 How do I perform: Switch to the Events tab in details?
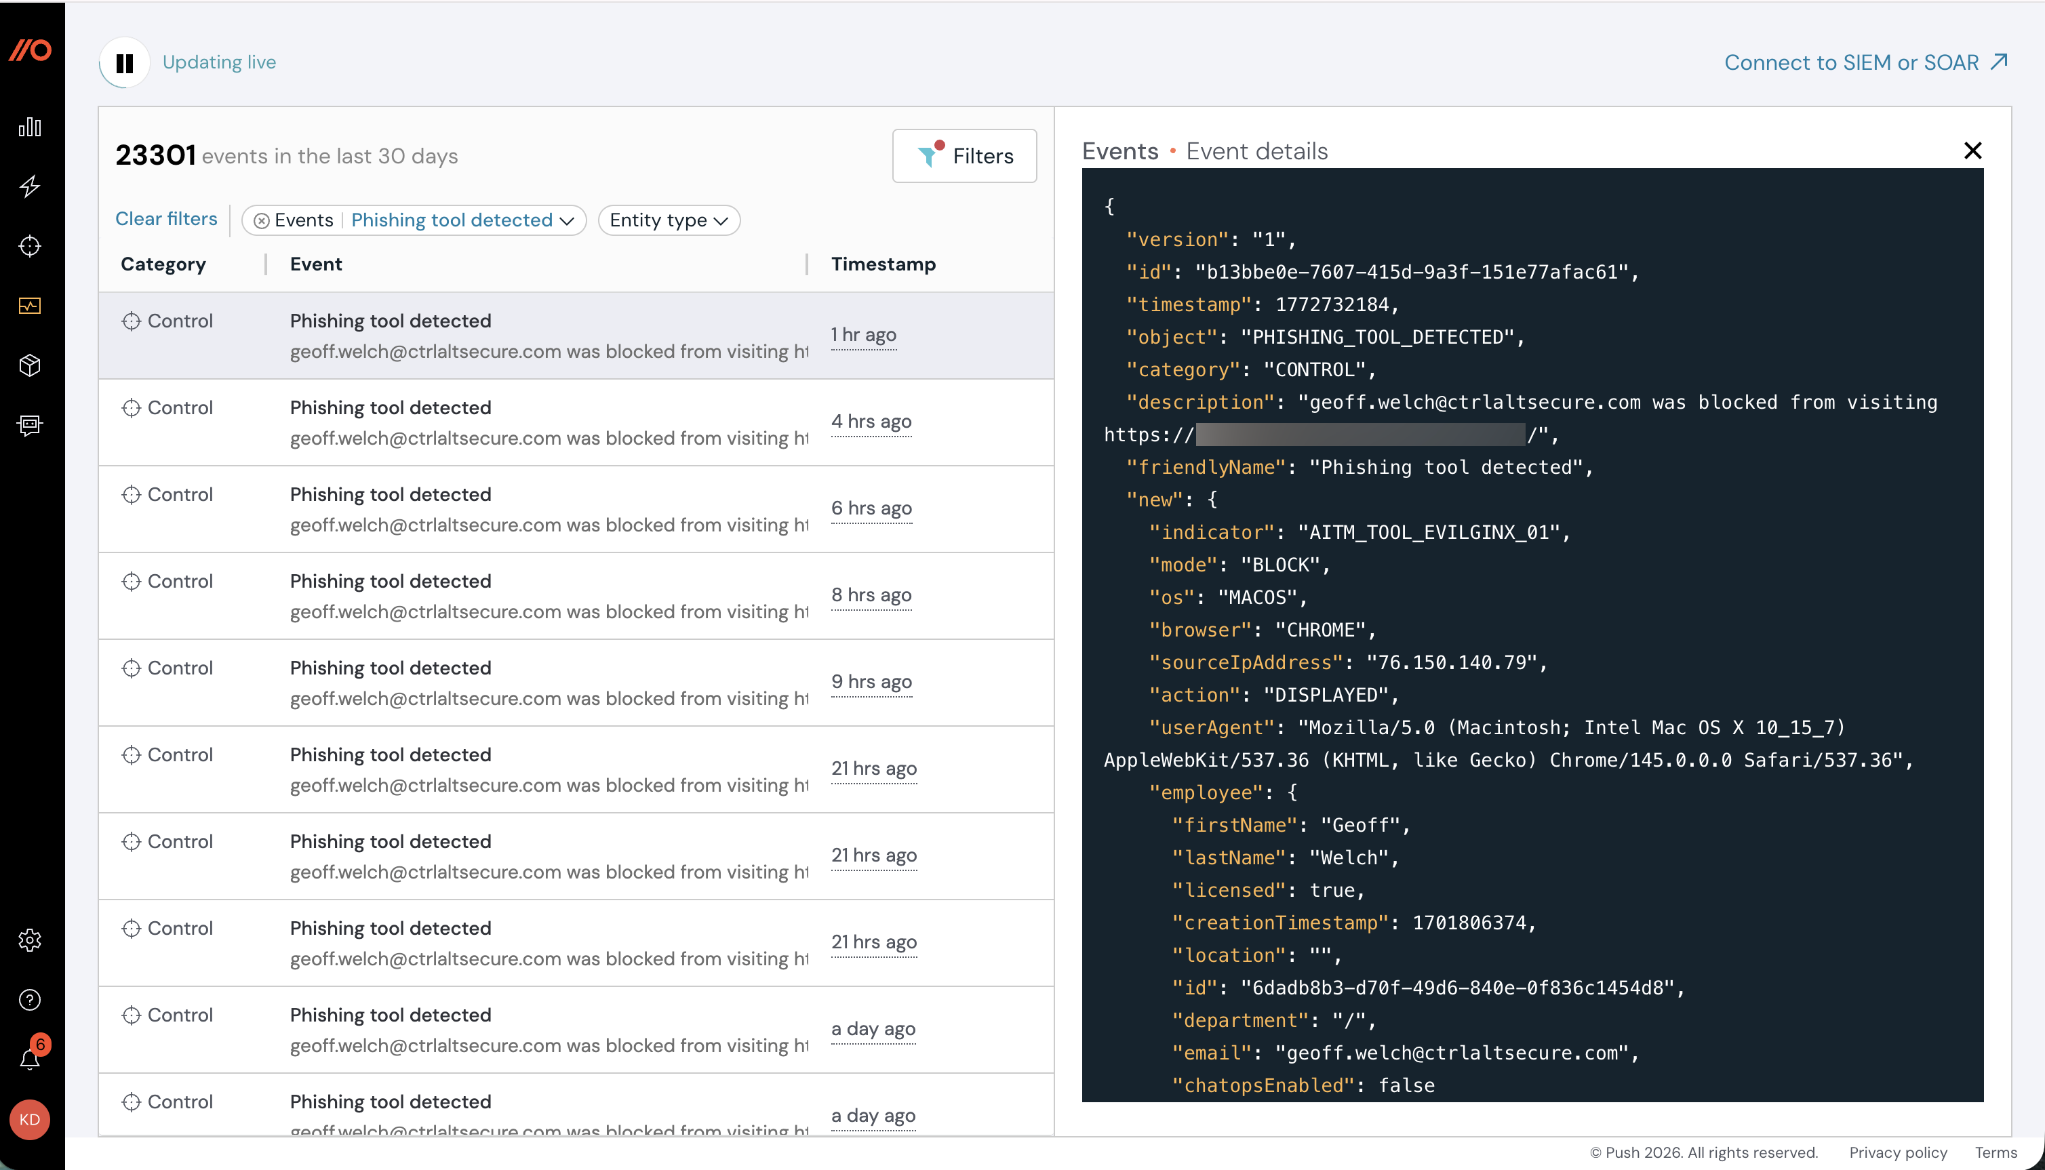coord(1120,151)
